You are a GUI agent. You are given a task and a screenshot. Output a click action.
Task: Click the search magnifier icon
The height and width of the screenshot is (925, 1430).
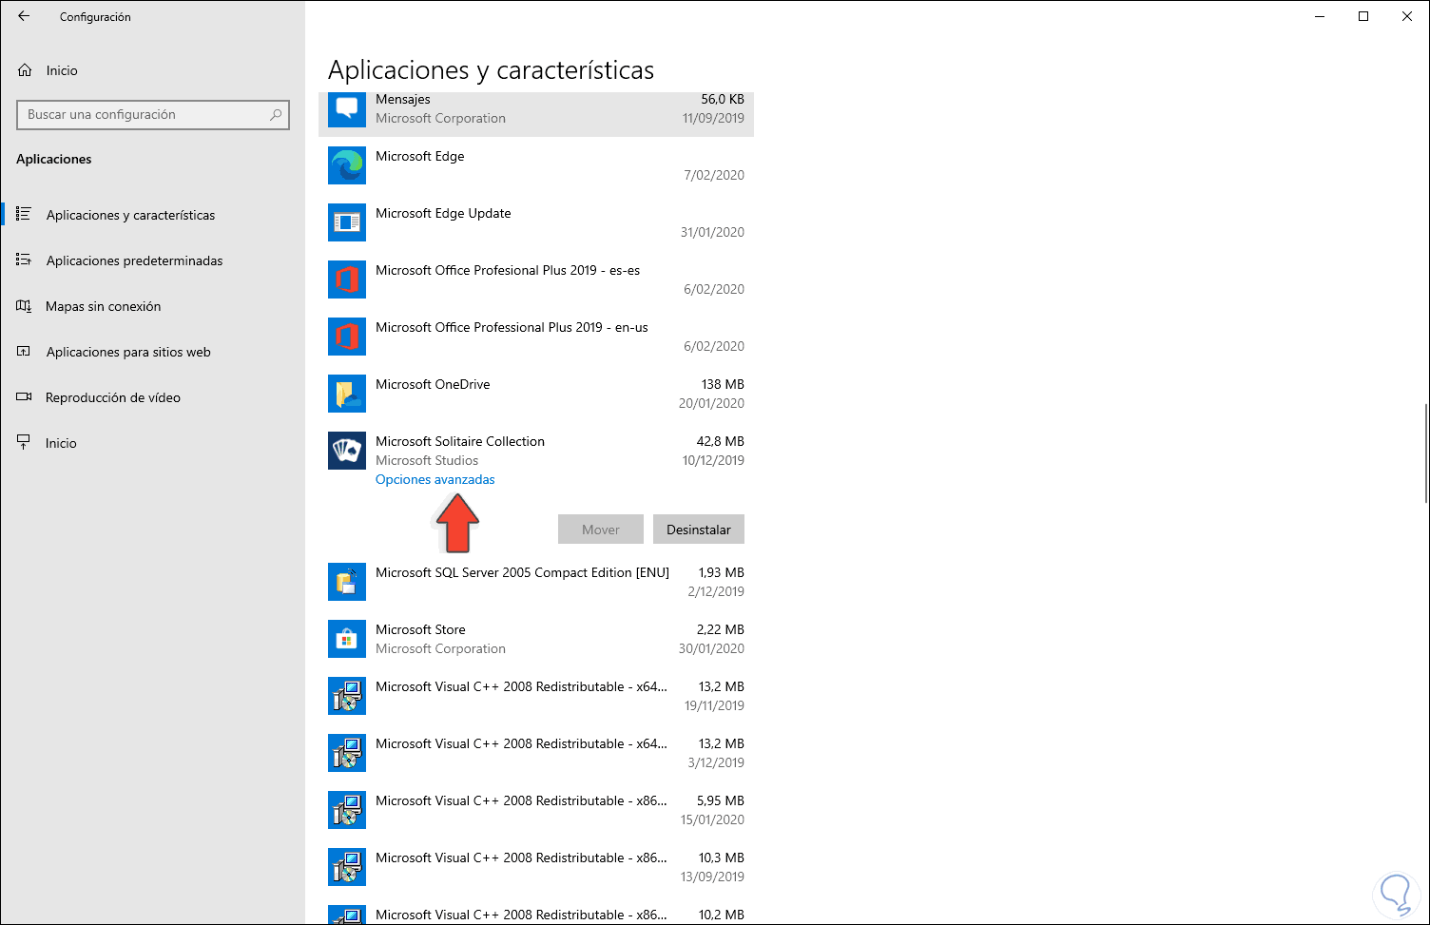click(276, 115)
